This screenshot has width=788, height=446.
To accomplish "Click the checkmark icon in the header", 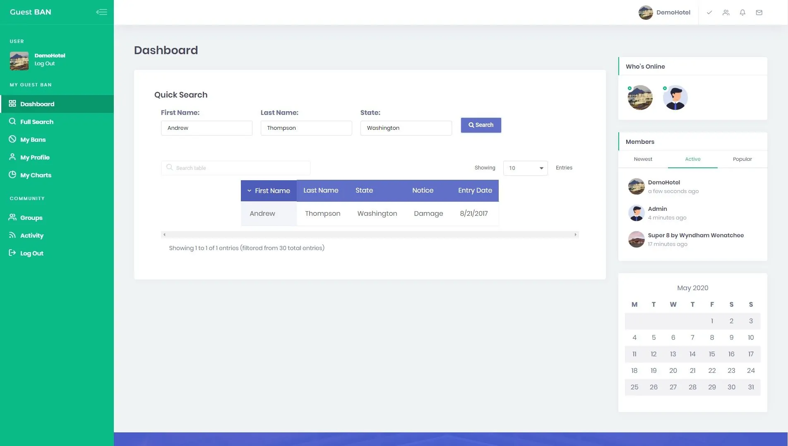I will [709, 12].
